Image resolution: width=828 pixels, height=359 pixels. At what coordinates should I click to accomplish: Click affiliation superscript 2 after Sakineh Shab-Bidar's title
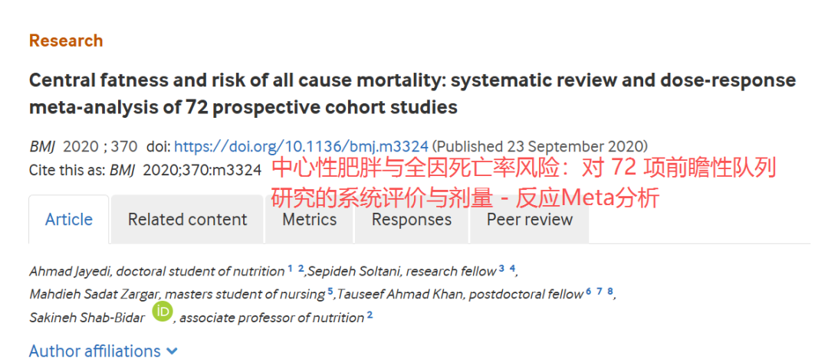pyautogui.click(x=370, y=315)
